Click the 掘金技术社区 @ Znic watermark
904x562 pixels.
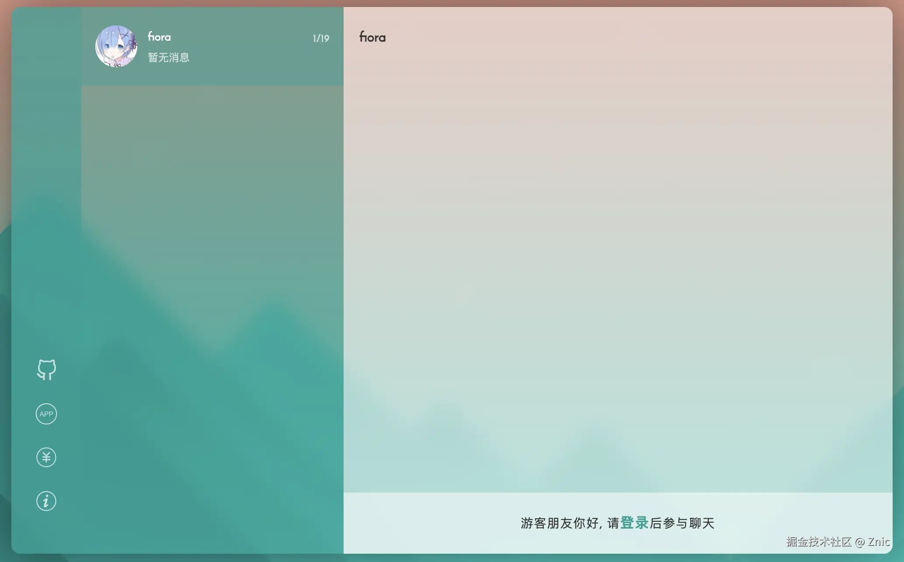838,542
